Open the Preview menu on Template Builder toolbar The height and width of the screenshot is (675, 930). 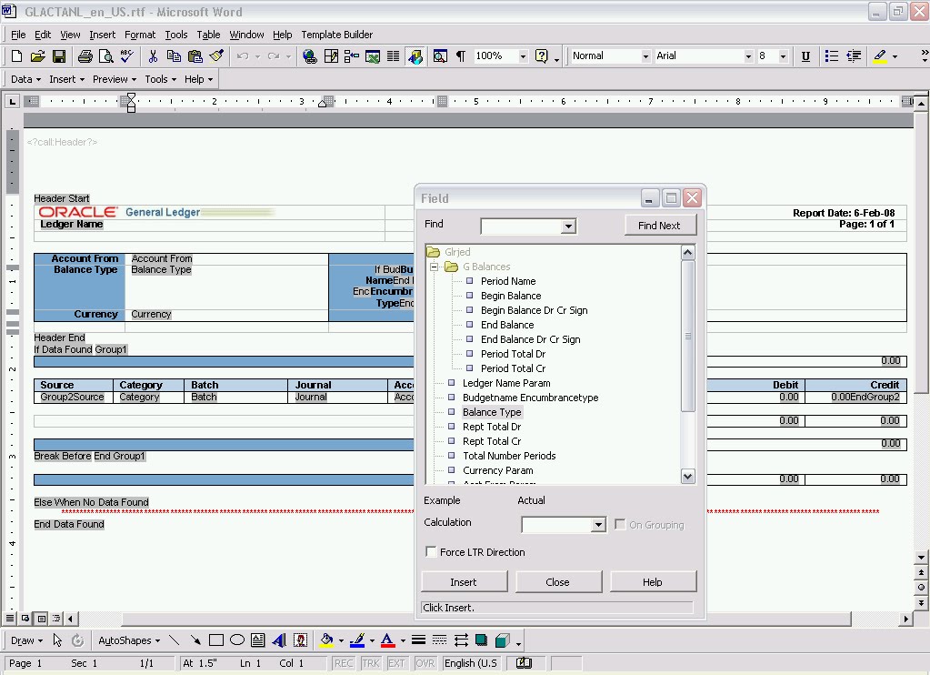pyautogui.click(x=114, y=79)
